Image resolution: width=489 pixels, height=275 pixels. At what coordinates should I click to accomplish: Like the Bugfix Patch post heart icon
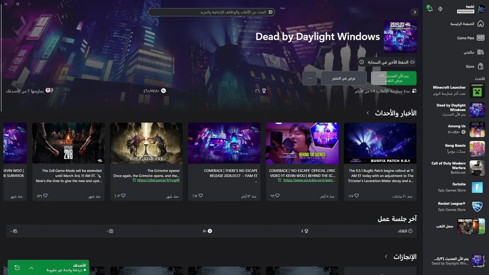356,196
